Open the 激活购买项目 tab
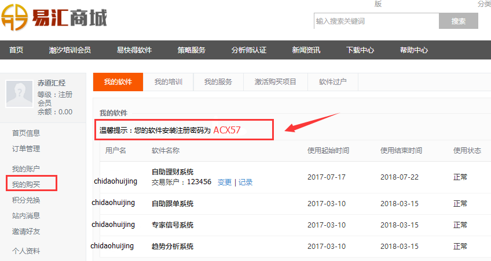Image resolution: width=491 pixels, height=261 pixels. pyautogui.click(x=275, y=82)
